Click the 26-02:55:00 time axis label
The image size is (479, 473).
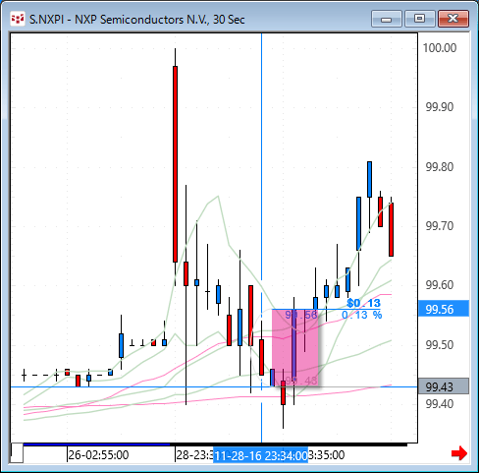tap(98, 455)
